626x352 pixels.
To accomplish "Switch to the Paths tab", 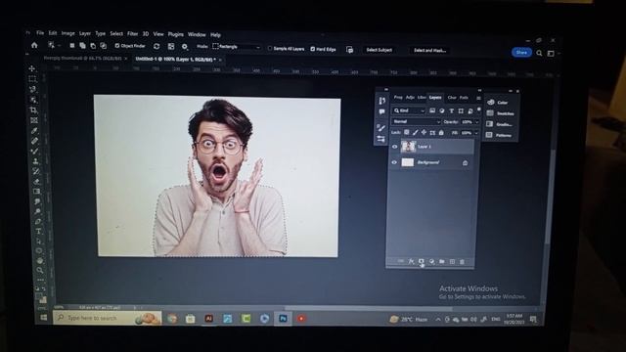I will (464, 98).
